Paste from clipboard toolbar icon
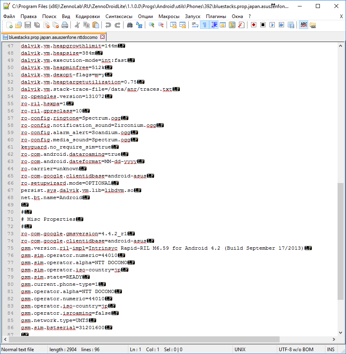This screenshot has width=346, height=354. coord(96,25)
